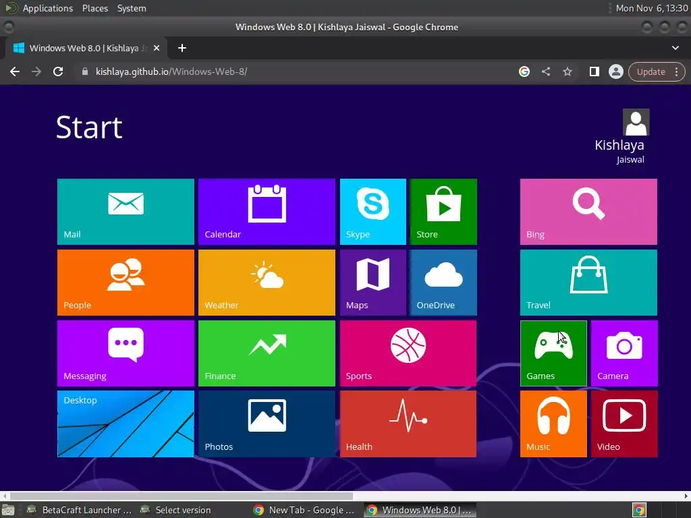Click the date and time clock
Screen dimensions: 691x518
(652, 8)
